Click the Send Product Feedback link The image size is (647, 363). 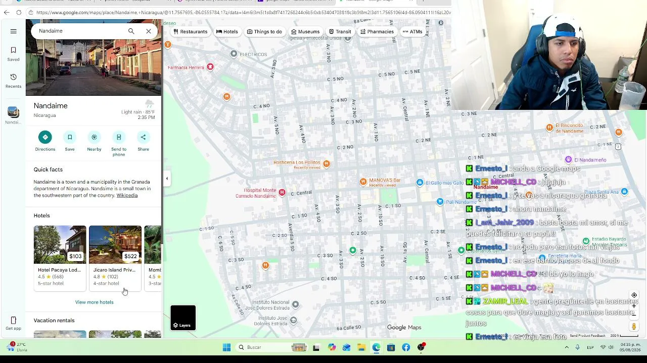587,336
